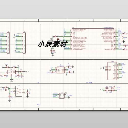Select the USB connector block
Screen dimensions: 128x128
pos(112,71)
